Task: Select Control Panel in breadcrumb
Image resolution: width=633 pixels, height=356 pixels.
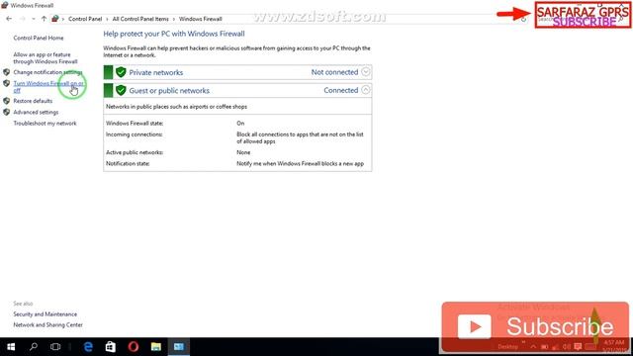Action: pyautogui.click(x=85, y=19)
